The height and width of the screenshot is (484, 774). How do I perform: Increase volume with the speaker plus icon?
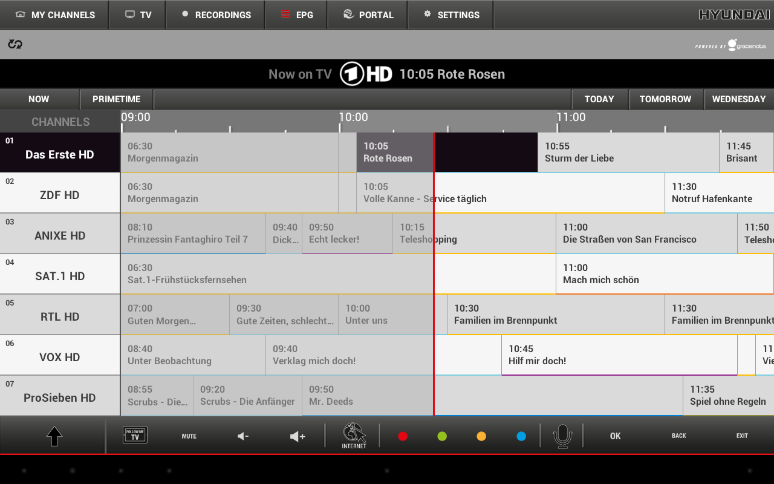pyautogui.click(x=298, y=436)
